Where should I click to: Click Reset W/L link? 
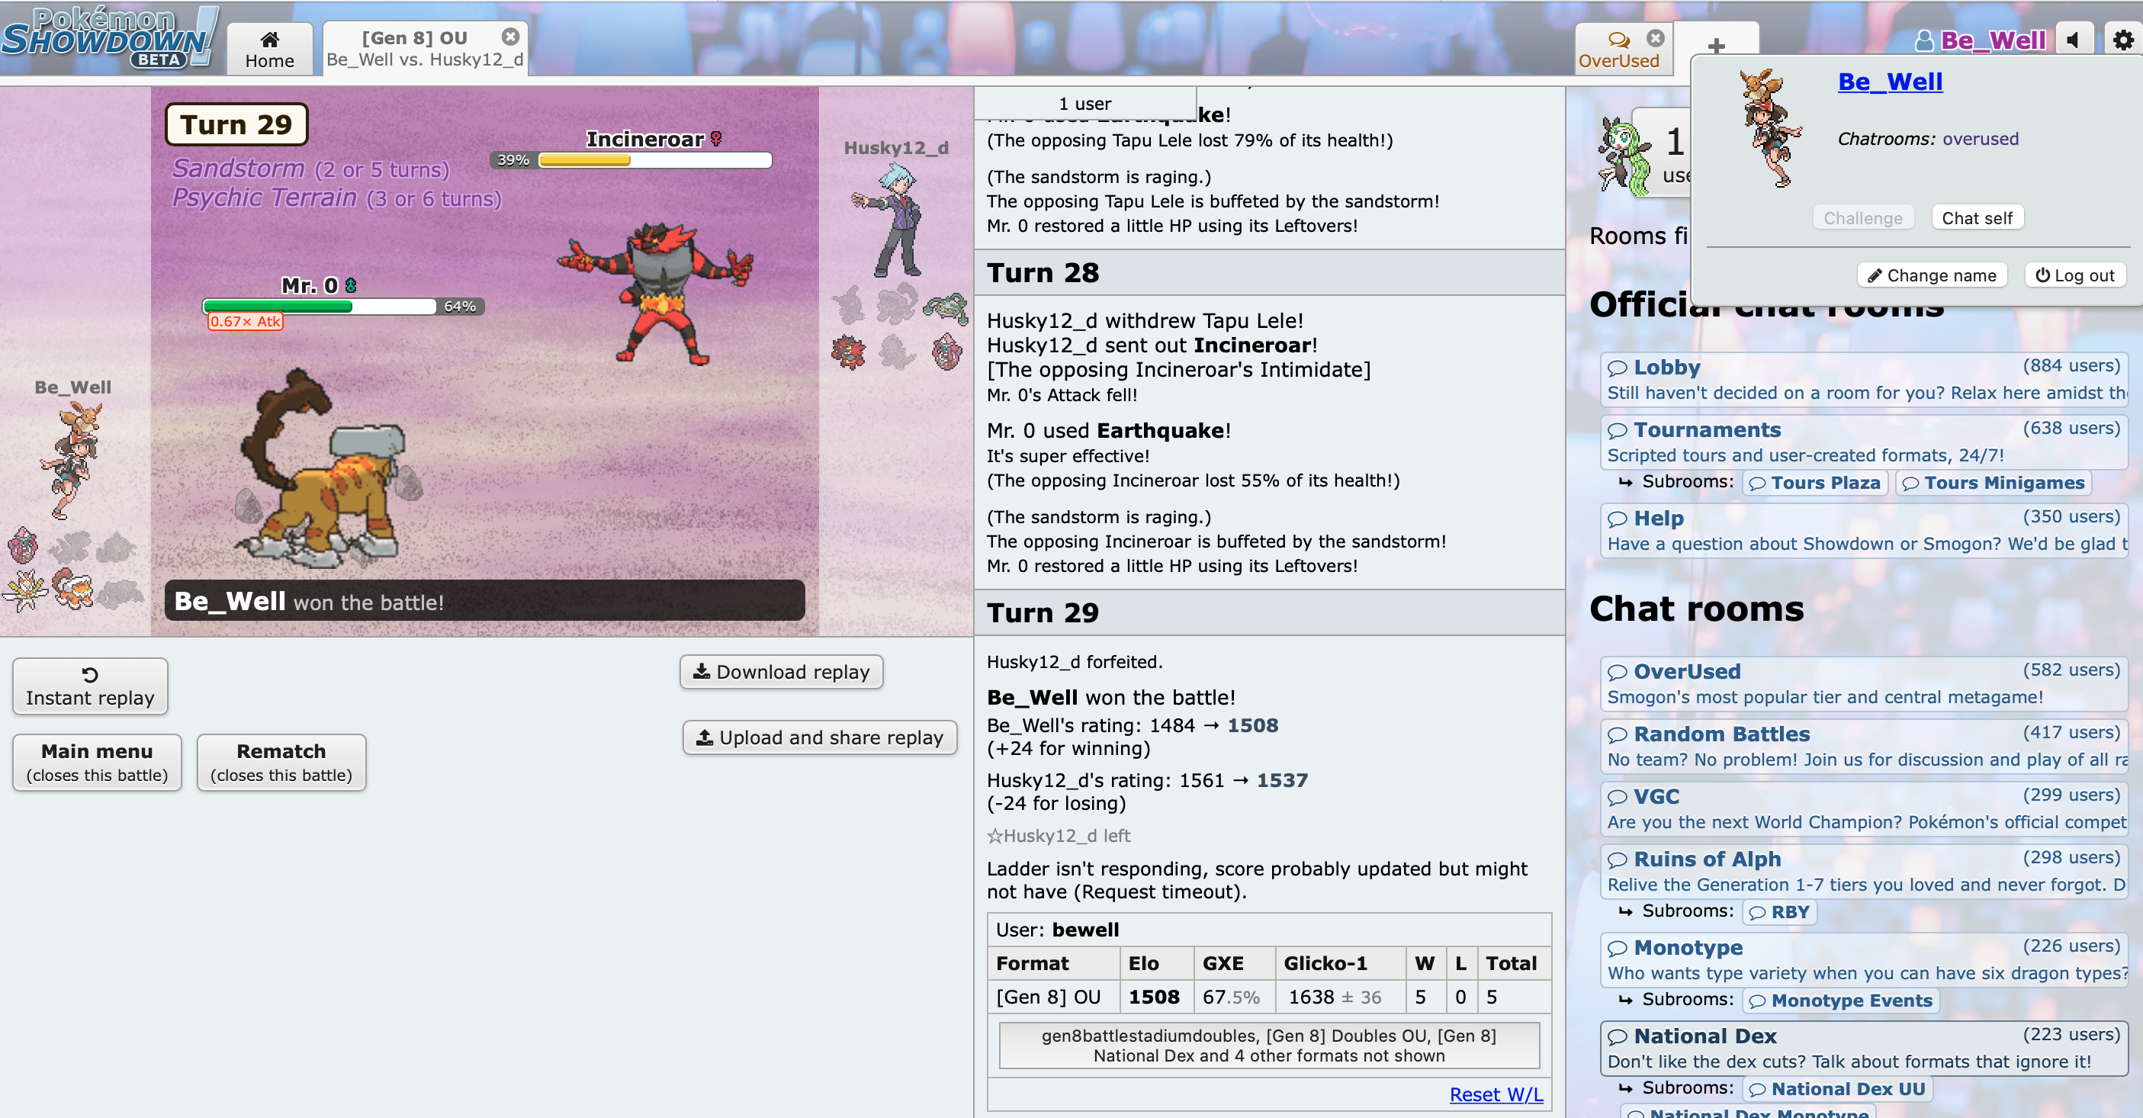(1496, 1094)
